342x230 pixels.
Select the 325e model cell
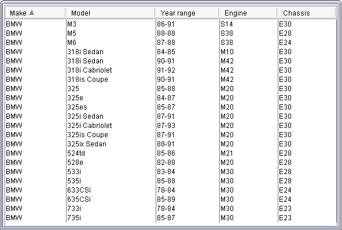(111, 98)
